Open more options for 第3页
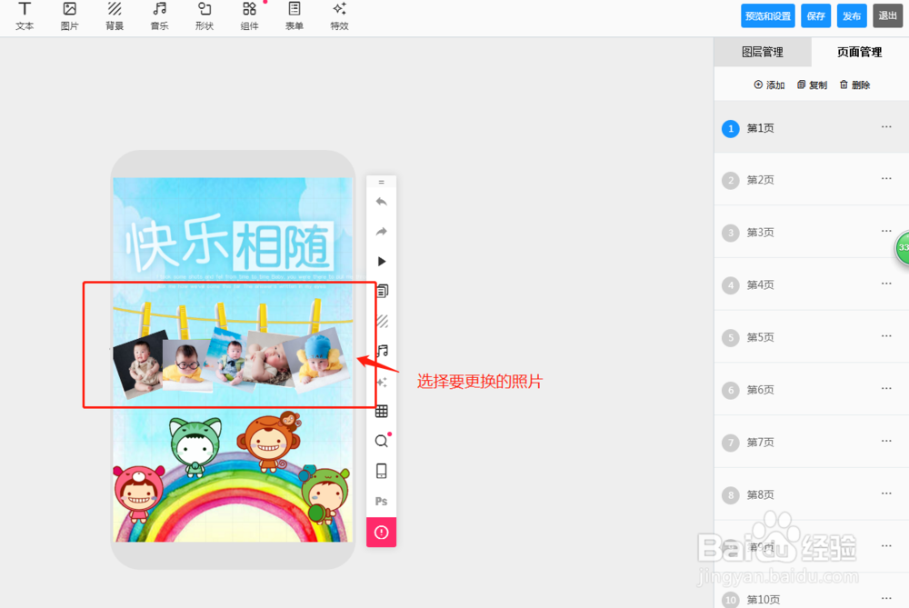909x608 pixels. tap(886, 231)
